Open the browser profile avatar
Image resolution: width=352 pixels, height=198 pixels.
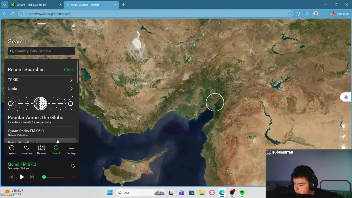click(316, 14)
